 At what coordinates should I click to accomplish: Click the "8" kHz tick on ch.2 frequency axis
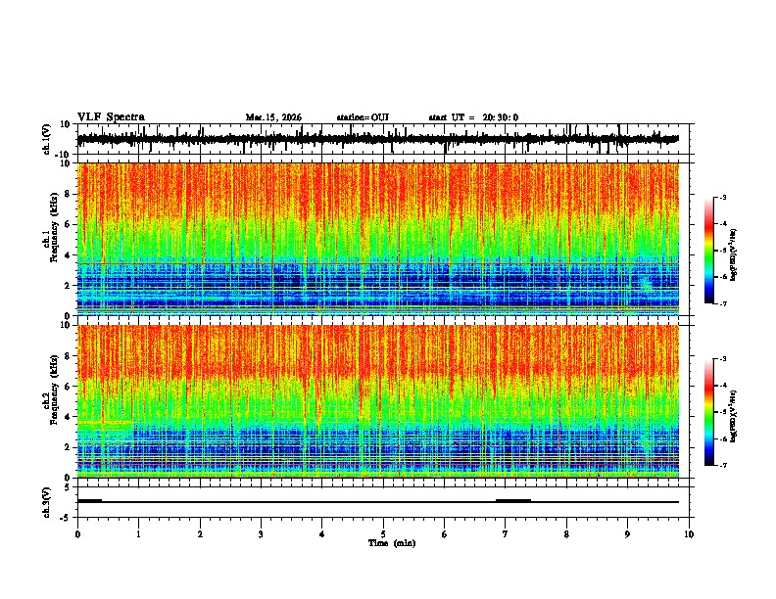point(68,356)
